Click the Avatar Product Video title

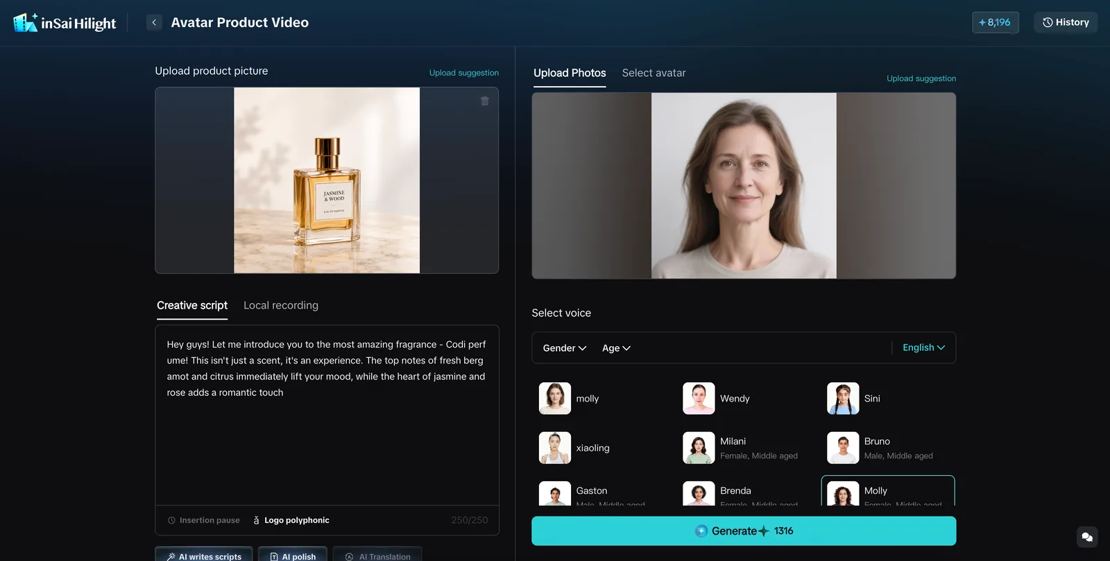click(x=240, y=23)
